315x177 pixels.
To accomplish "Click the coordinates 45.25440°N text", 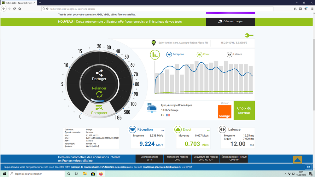I will (x=234, y=43).
